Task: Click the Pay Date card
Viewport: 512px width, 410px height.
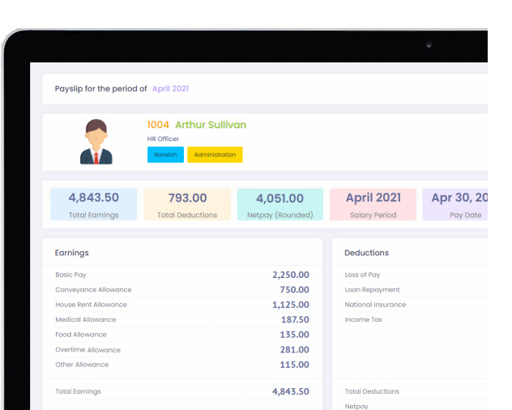Action: coord(455,205)
